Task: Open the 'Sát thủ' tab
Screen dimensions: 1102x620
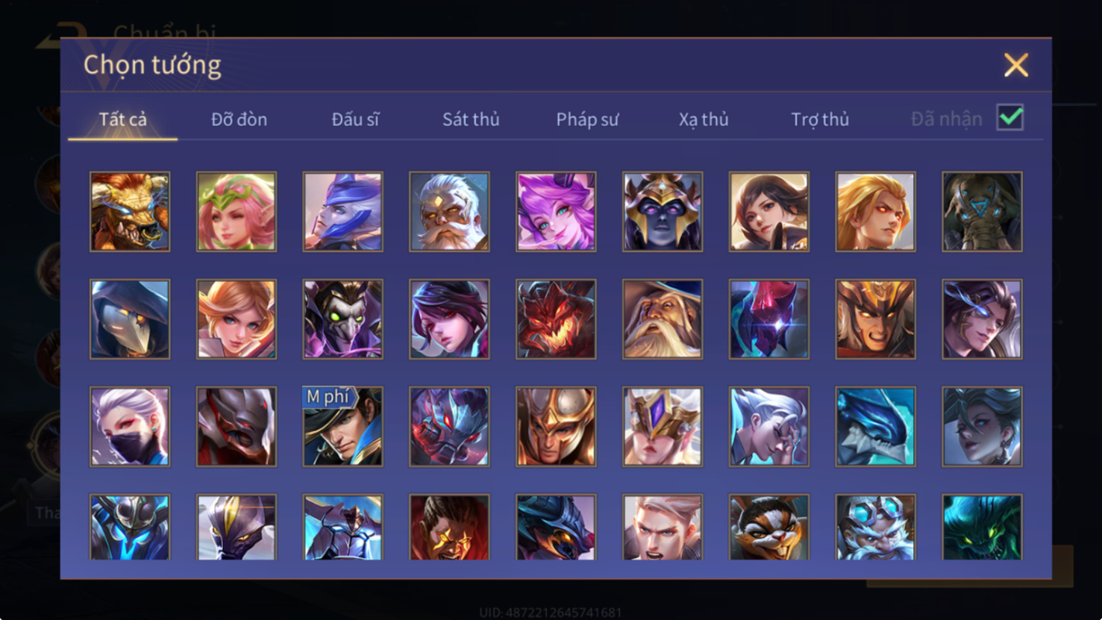Action: (471, 119)
